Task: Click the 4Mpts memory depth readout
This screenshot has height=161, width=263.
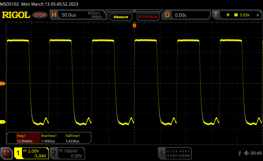Action: 97,17
